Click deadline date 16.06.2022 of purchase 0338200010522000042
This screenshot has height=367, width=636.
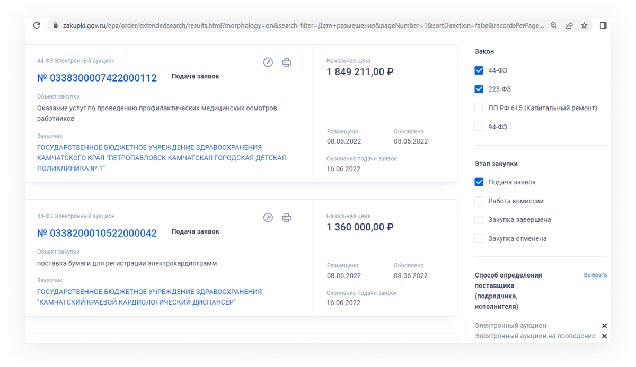343,303
